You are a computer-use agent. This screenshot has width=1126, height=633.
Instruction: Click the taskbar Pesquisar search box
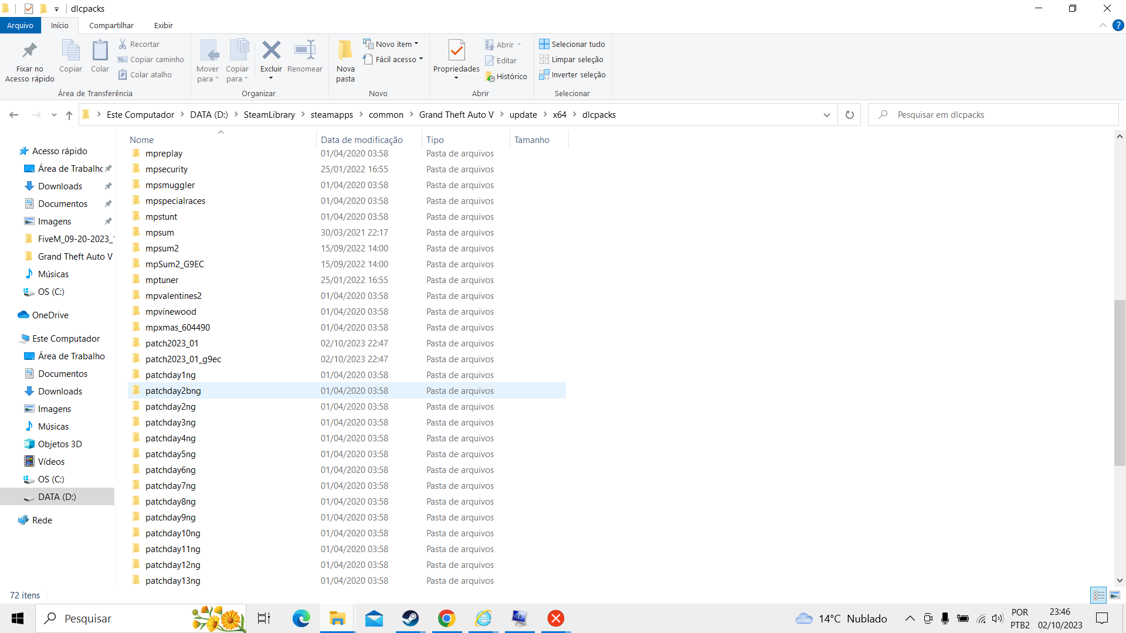tap(141, 618)
